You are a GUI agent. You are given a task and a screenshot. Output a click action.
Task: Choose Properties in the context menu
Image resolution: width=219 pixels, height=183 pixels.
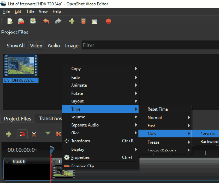click(x=100, y=157)
